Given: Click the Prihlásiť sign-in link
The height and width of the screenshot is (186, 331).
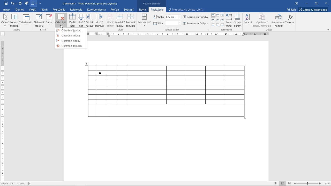Looking at the screenshot, I should pos(291,10).
